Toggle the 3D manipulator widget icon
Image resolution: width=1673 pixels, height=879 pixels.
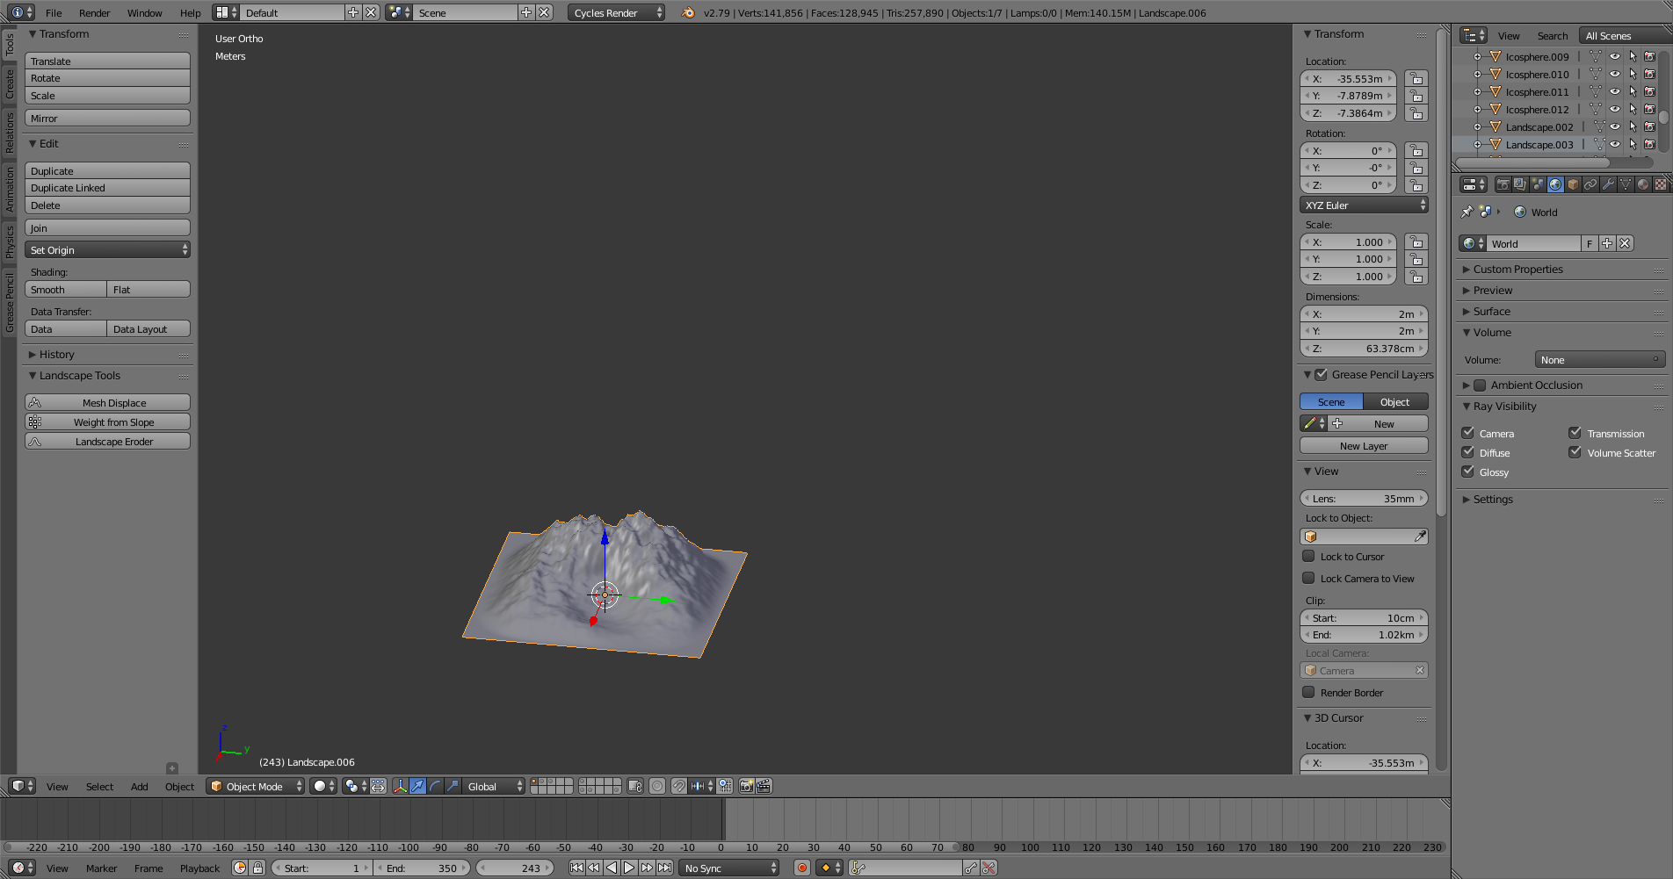click(400, 786)
